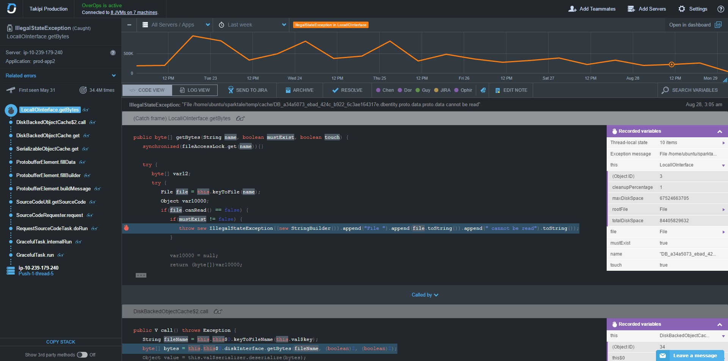Click glasses icon in DiskBackedObjectCache$2.call code header
728x361 pixels.
[x=218, y=312]
